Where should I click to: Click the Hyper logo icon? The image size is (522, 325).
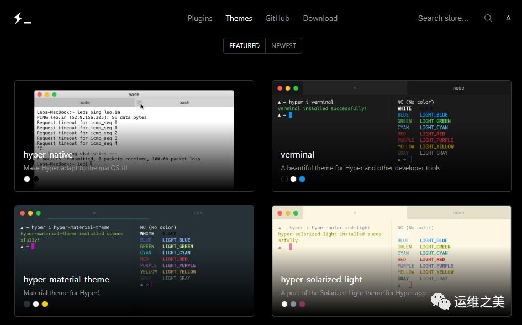coord(22,18)
